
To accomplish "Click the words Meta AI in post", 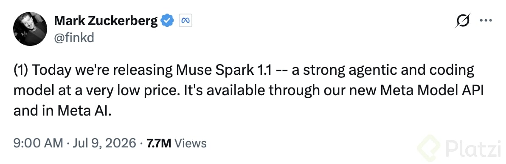I will point(85,111).
